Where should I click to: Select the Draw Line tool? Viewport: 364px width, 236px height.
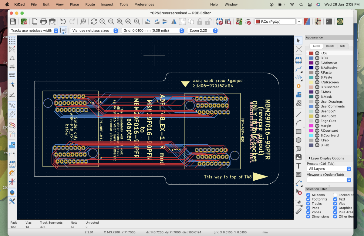[298, 114]
